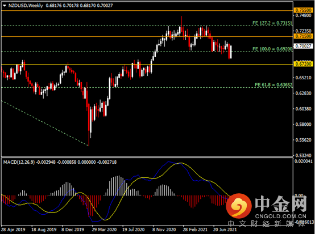Click the current price tag 0.70027
The image size is (315, 234).
304,46
